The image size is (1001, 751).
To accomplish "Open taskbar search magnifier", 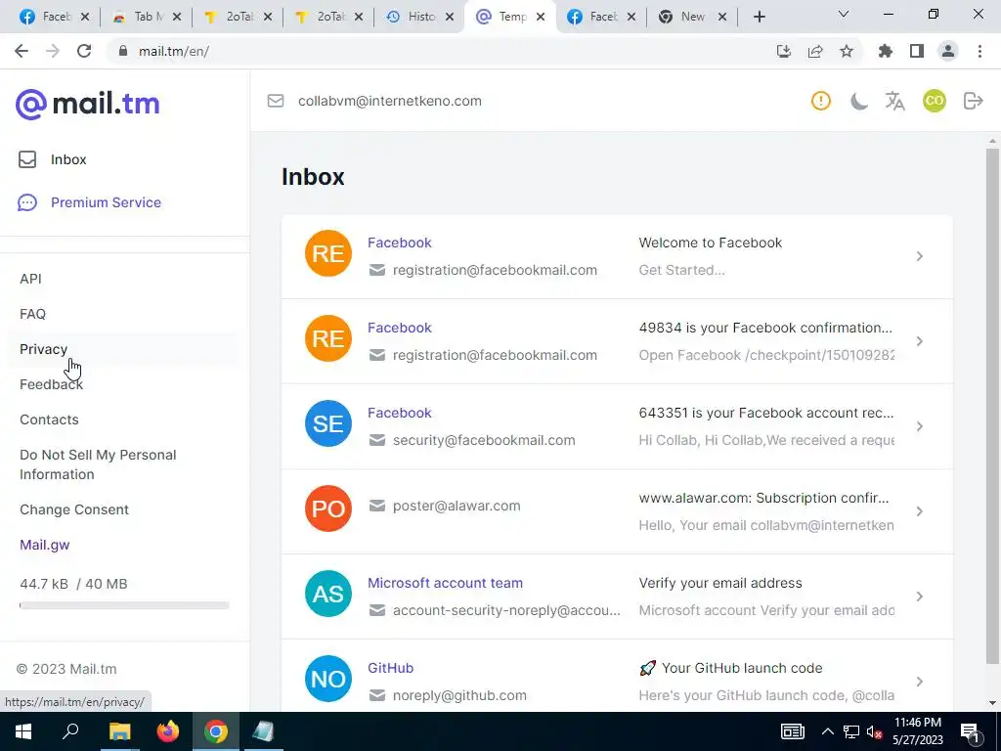I will pos(70,731).
